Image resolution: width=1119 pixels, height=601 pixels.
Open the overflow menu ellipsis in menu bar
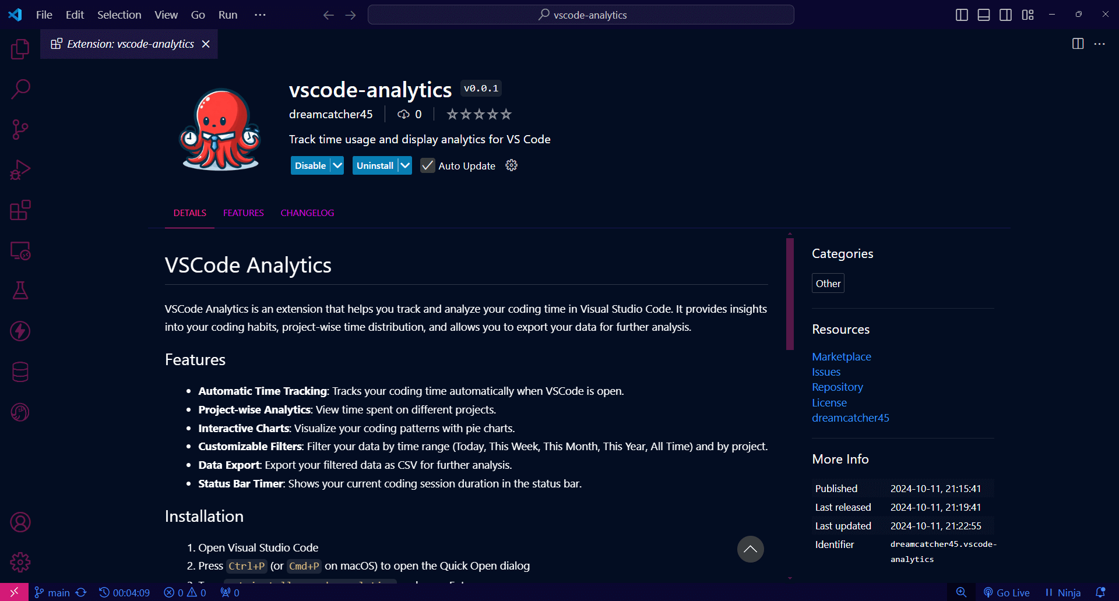(x=260, y=15)
